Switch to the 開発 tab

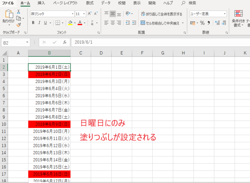[152, 3]
